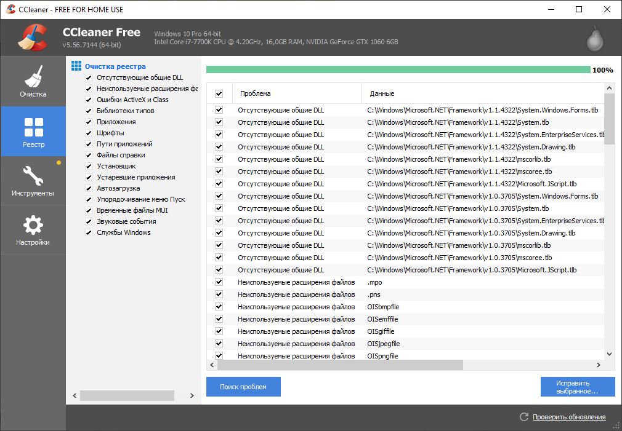Click the Очистка реестра grid icon
The height and width of the screenshot is (431, 622).
76,66
